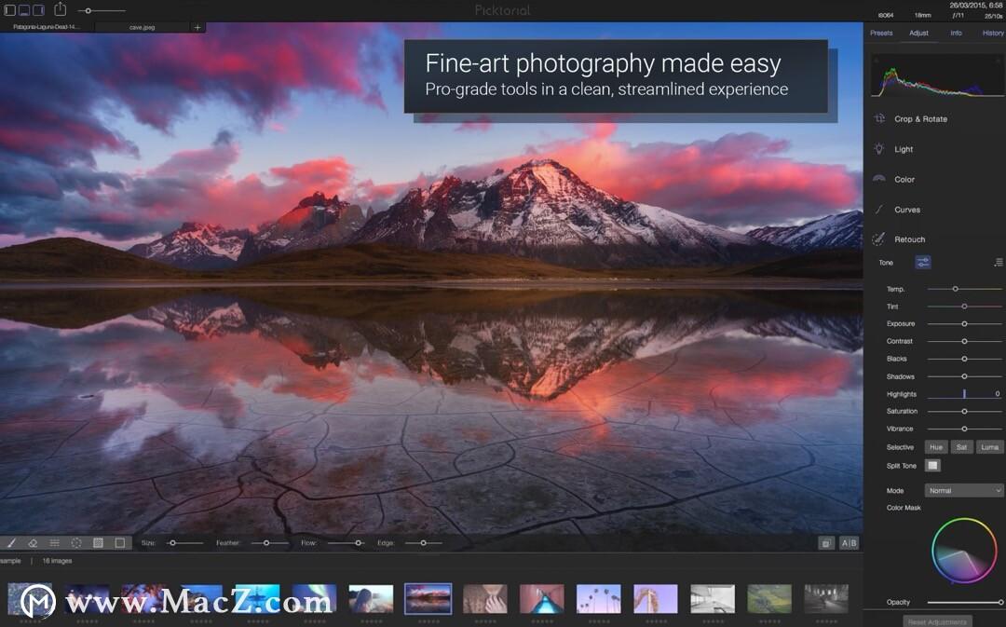Click the Reset Adjustments button

[937, 621]
